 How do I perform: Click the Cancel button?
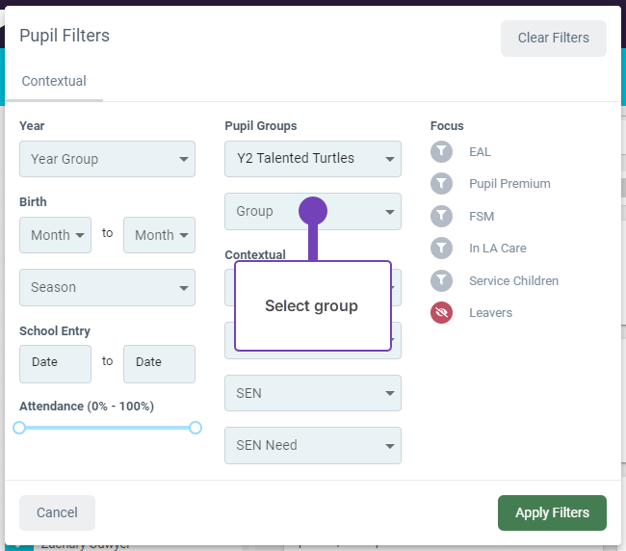[57, 512]
